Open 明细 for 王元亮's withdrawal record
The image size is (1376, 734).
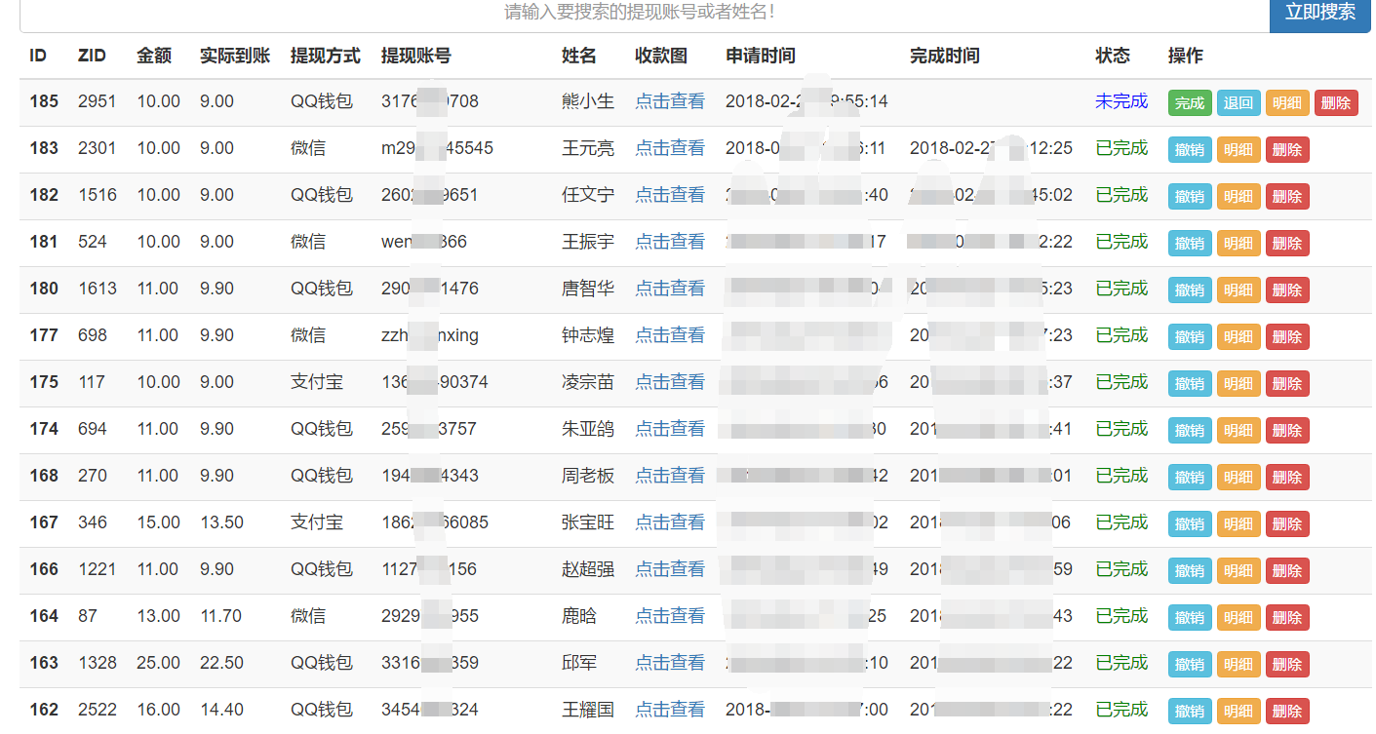(x=1238, y=149)
